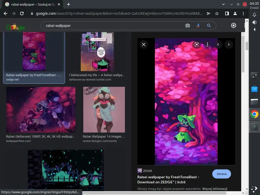Open the notifications bell in side panel
Screen dimensions: 260x195
coord(254,15)
